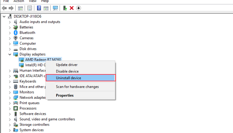233x133 pixels.
Task: Collapse the Display adapters node
Action: click(x=10, y=55)
